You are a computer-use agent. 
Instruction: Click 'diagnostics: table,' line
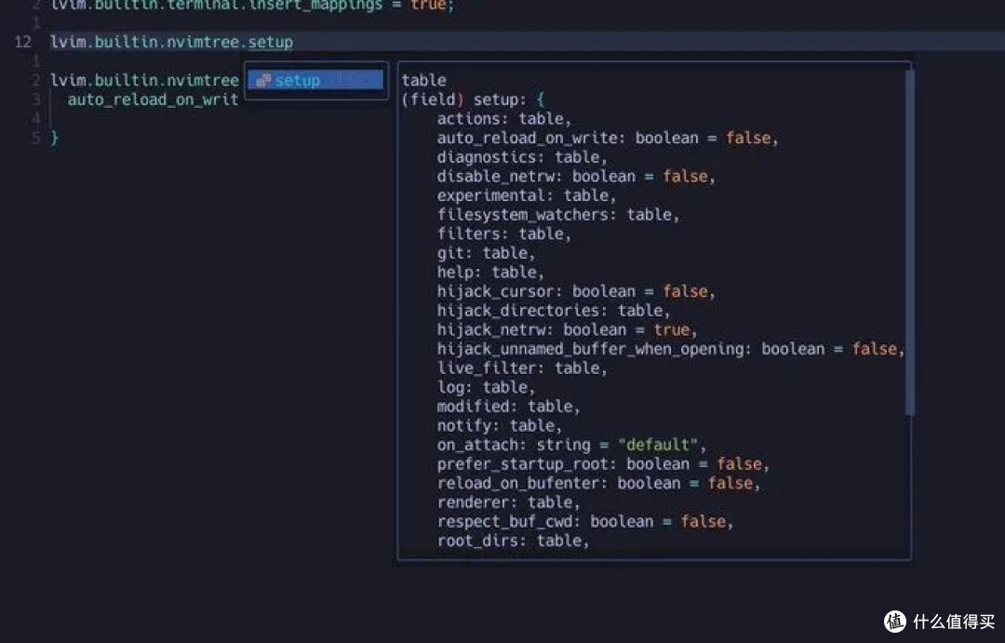(522, 157)
